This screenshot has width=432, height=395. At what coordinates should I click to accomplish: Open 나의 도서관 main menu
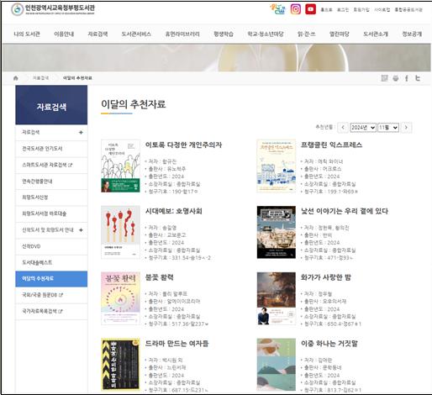pyautogui.click(x=27, y=34)
